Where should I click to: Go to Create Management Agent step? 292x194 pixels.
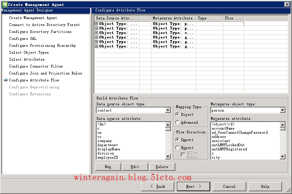point(33,18)
